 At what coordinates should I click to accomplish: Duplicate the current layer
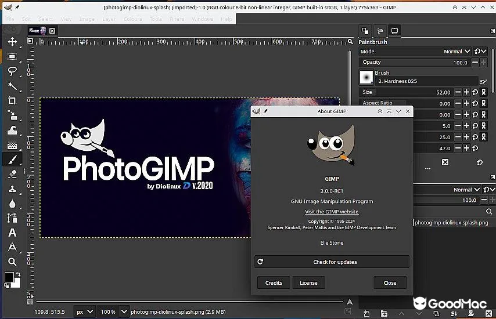(436, 314)
